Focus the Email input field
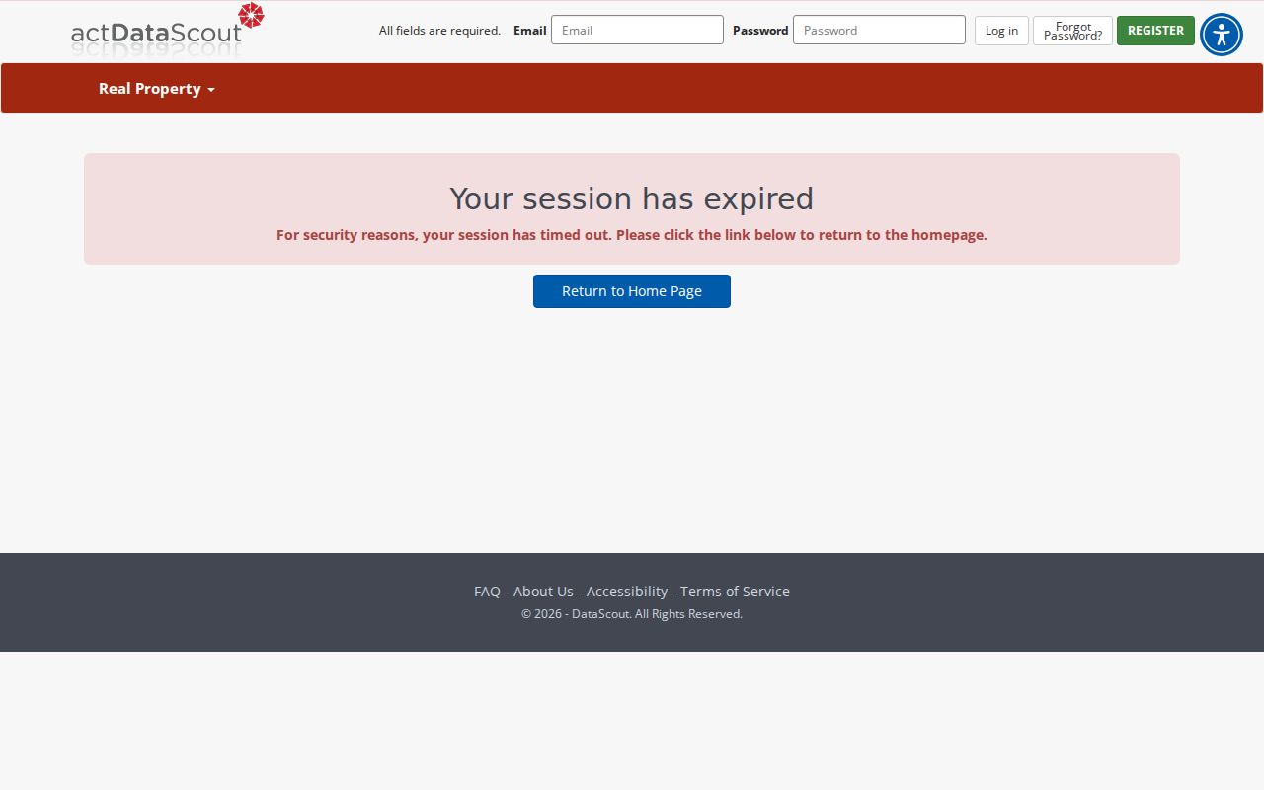Image resolution: width=1264 pixels, height=790 pixels. point(637,30)
